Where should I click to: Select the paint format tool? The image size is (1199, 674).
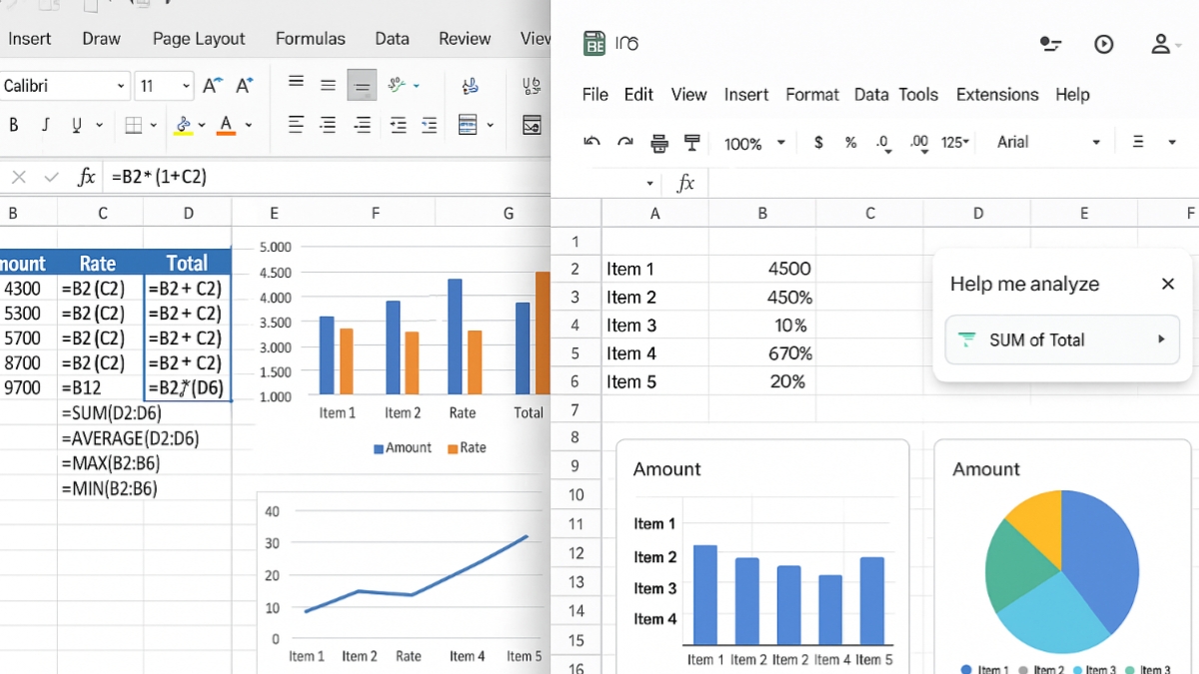[689, 143]
